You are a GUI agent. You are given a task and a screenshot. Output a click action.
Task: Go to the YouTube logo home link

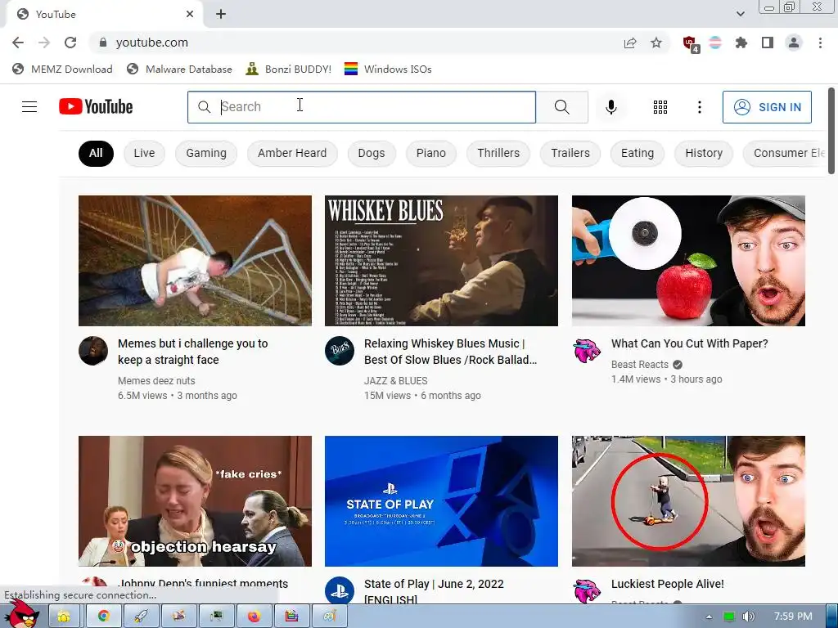(x=96, y=107)
